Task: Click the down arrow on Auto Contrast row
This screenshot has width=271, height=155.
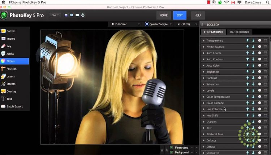Action: click(253, 59)
